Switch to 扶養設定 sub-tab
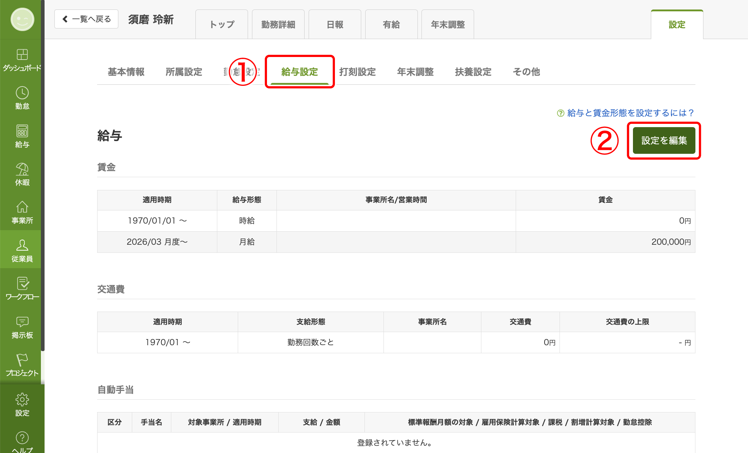This screenshot has height=453, width=748. coord(473,72)
